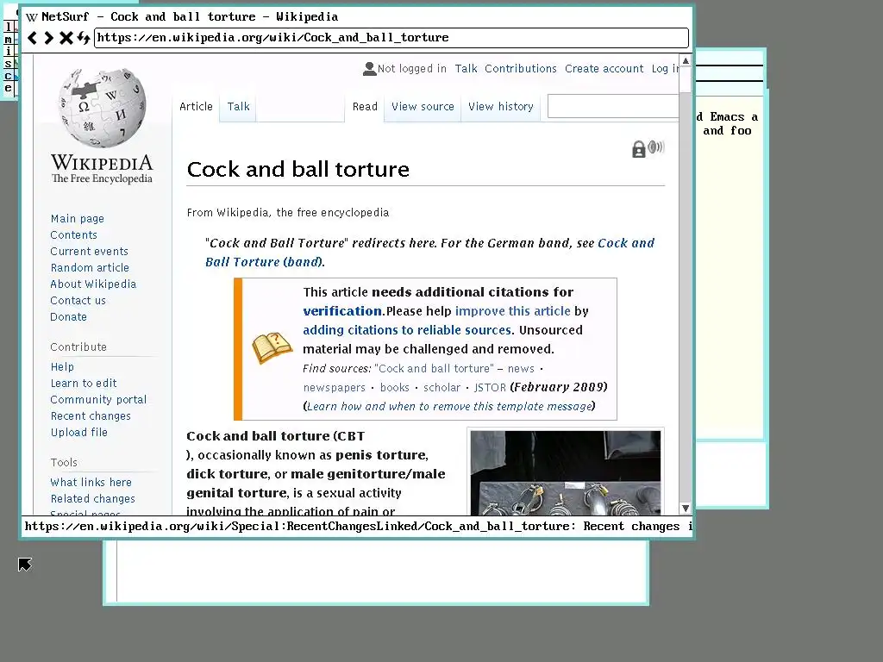Open the View history tab
Image resolution: width=883 pixels, height=662 pixels.
click(501, 106)
